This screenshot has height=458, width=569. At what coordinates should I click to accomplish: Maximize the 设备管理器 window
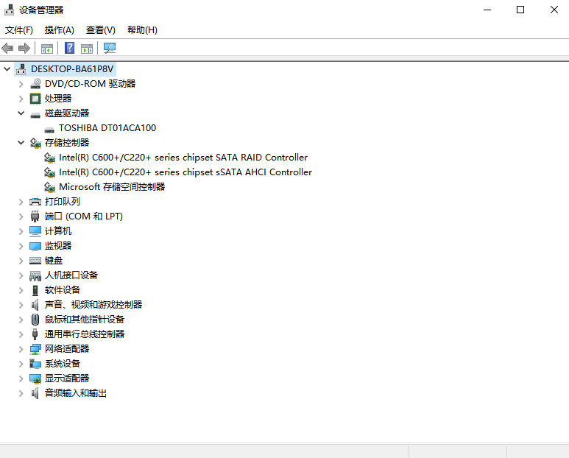coord(520,10)
